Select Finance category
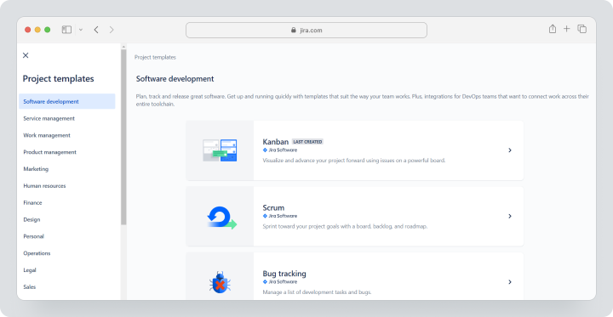 [x=32, y=202]
